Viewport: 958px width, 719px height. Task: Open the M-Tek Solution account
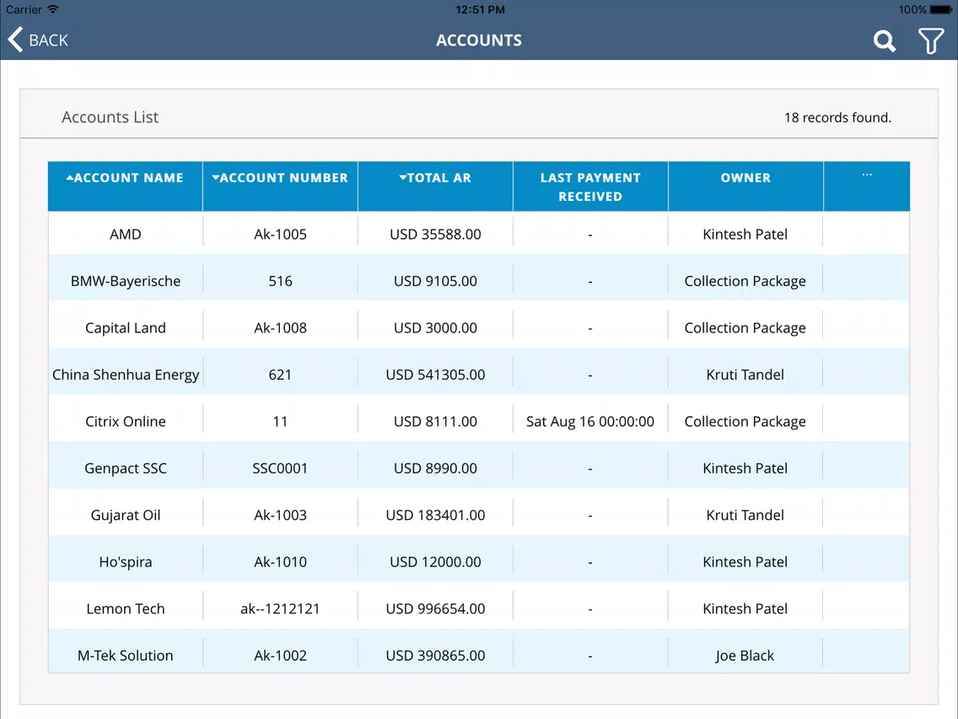click(126, 656)
